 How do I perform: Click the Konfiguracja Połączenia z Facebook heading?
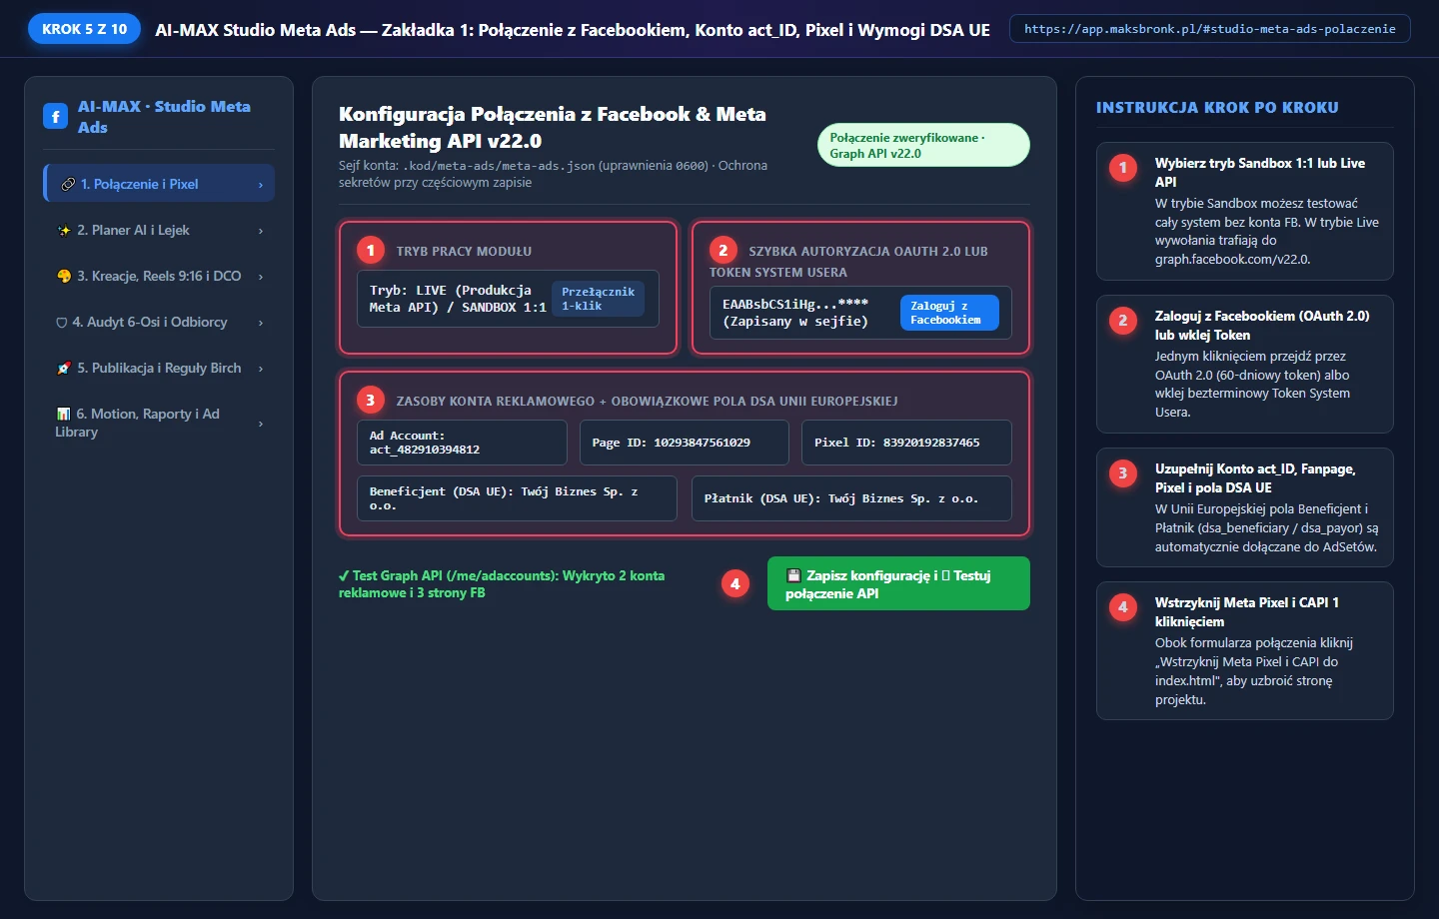tap(553, 128)
